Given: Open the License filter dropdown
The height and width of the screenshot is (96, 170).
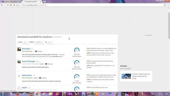Looking at the screenshot, I should pyautogui.click(x=25, y=42).
